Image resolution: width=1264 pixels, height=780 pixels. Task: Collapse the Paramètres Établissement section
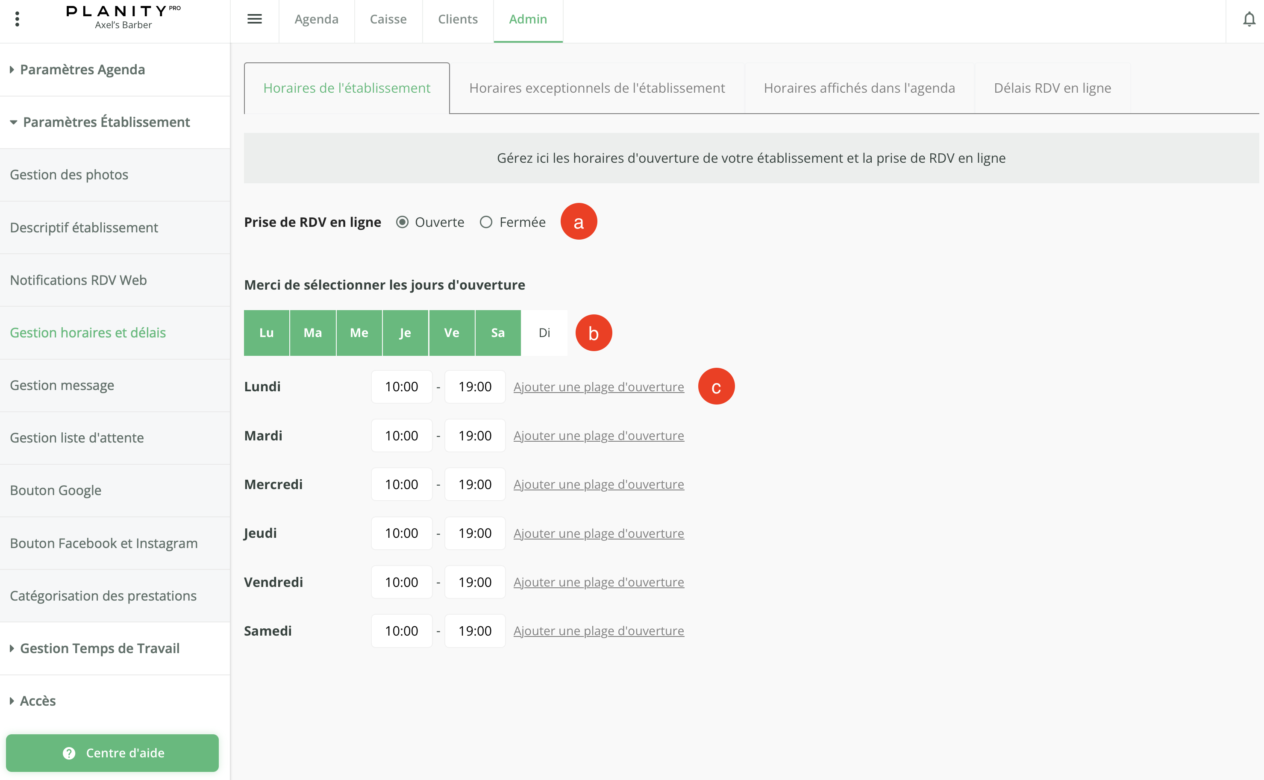106,122
